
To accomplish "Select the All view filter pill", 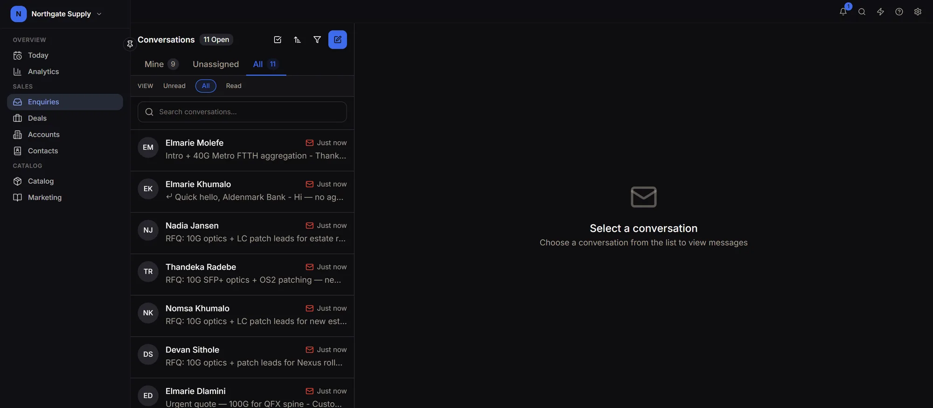I will point(206,86).
